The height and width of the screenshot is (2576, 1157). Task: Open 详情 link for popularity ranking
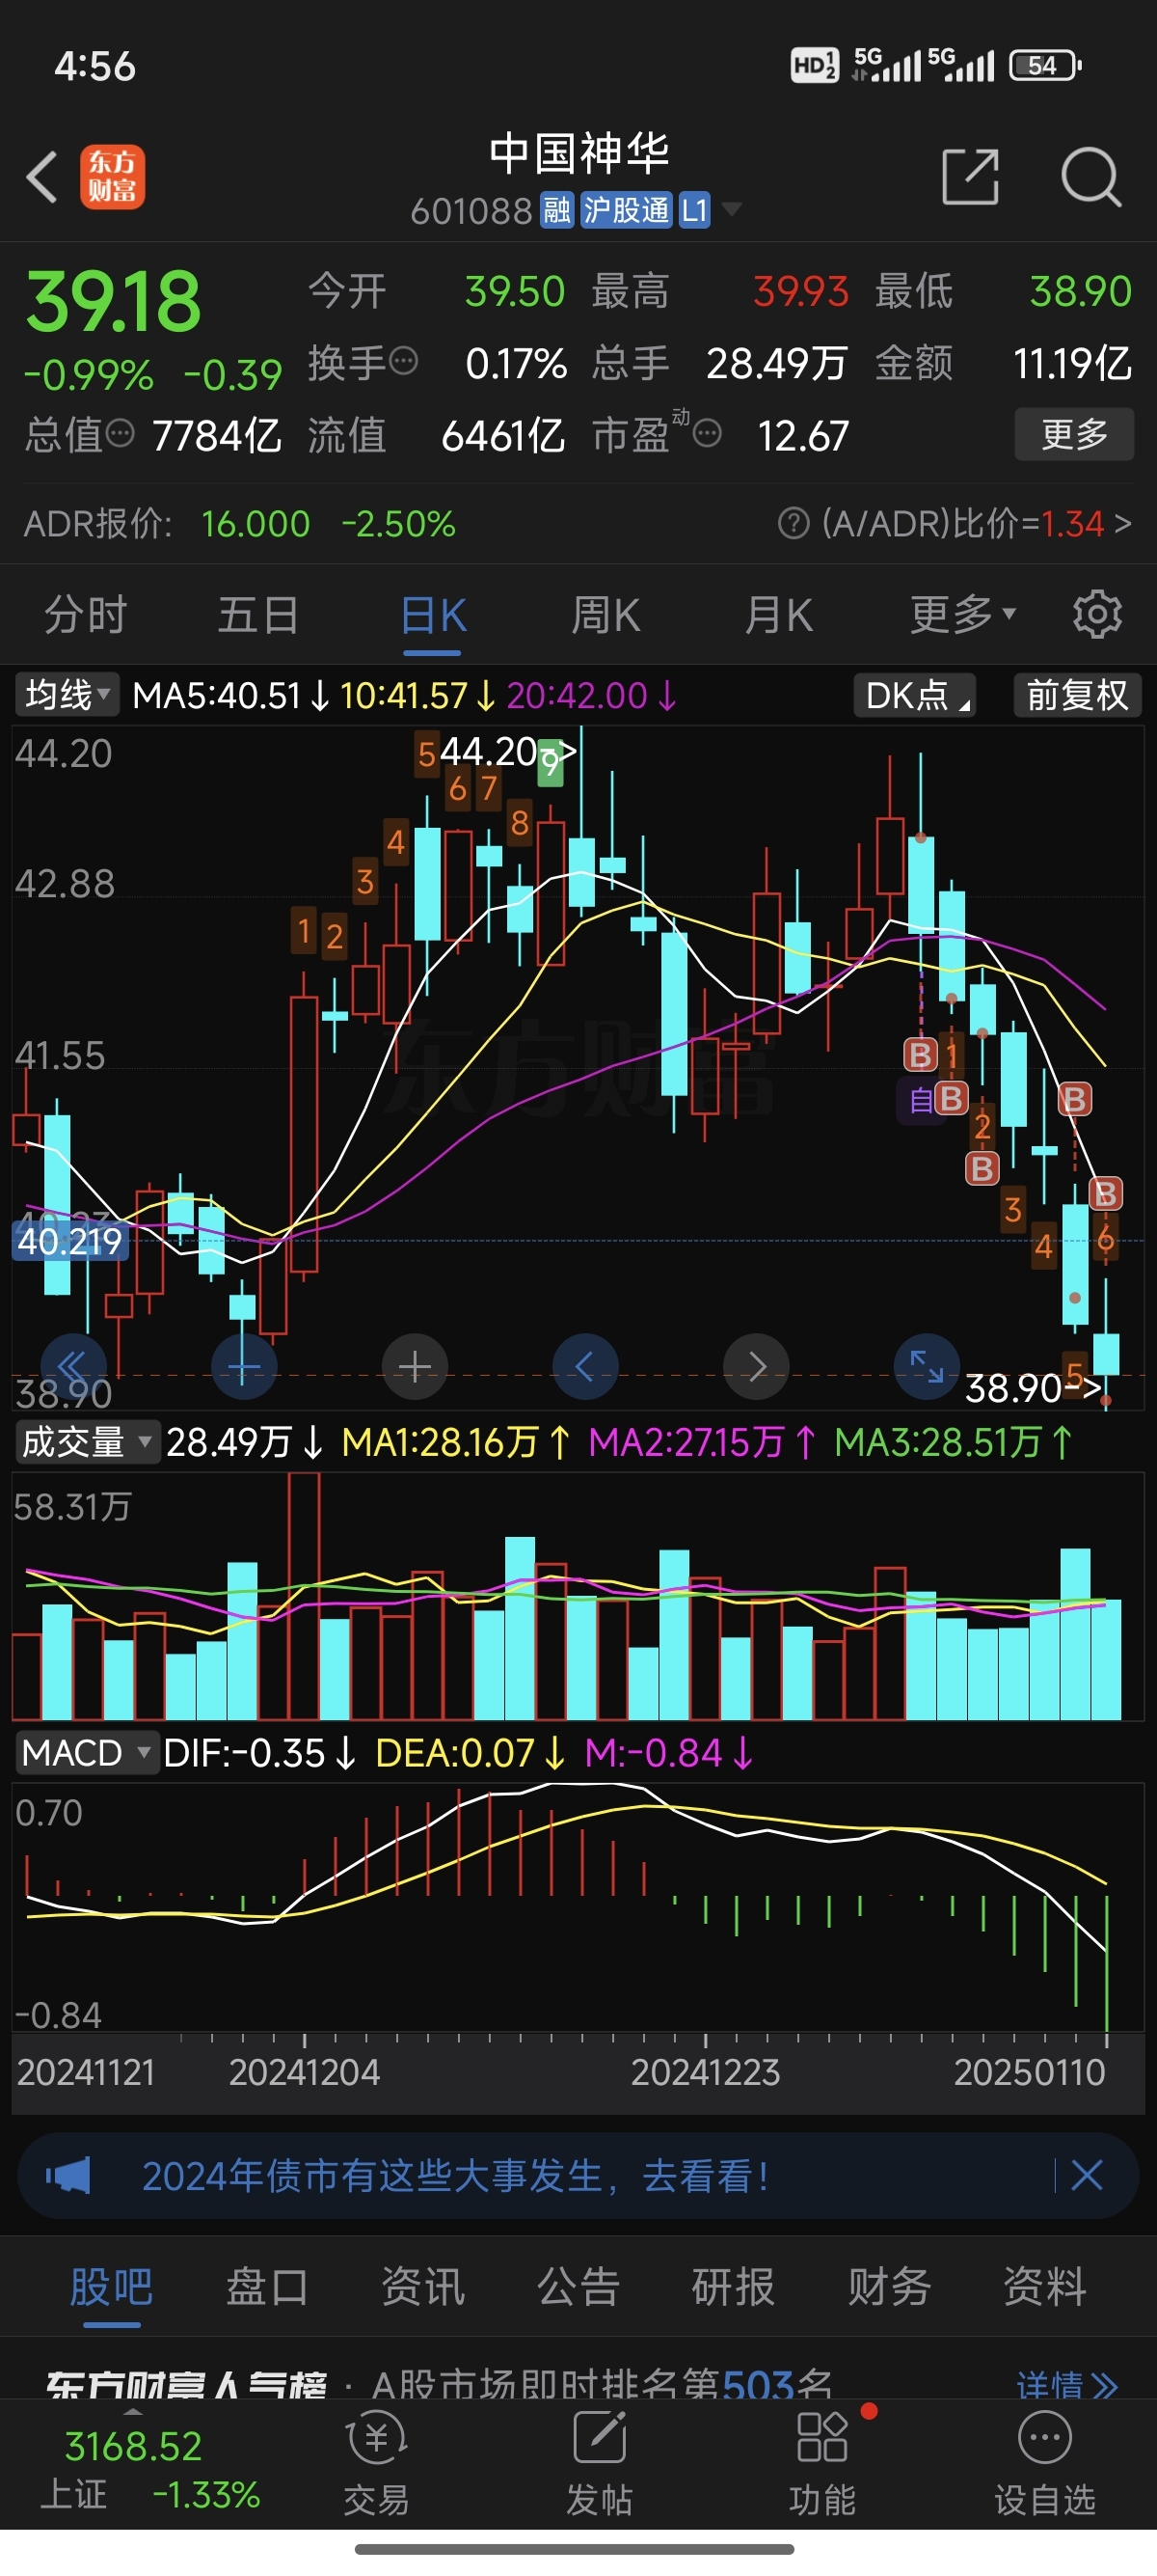(x=1067, y=2386)
